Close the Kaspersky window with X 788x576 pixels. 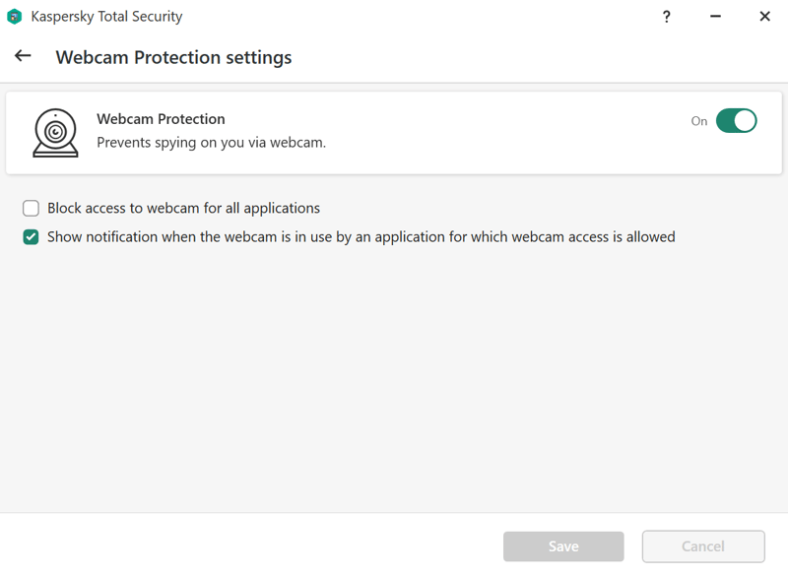coord(765,17)
